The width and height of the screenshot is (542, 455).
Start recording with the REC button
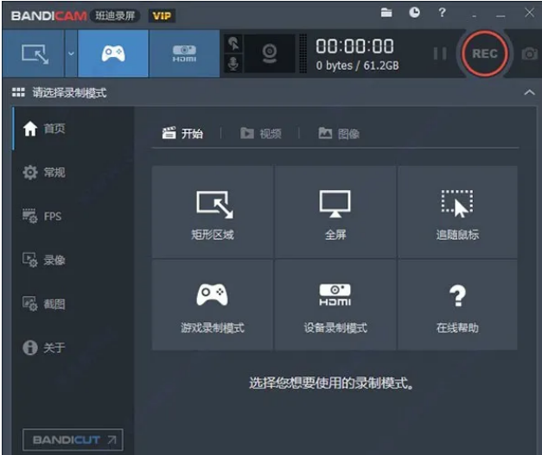coord(485,54)
